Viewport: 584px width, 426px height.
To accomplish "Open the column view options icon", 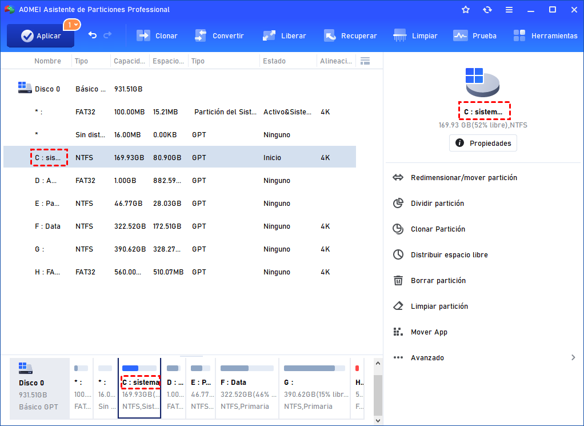I will click(x=365, y=61).
